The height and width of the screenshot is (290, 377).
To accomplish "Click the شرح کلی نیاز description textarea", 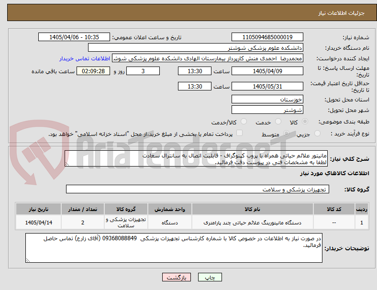I will 196,159.
